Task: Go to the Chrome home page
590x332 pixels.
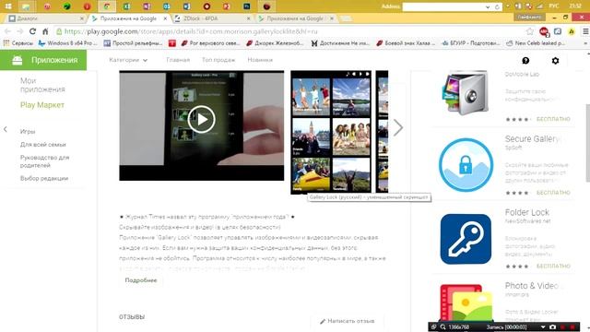Action: pyautogui.click(x=45, y=31)
